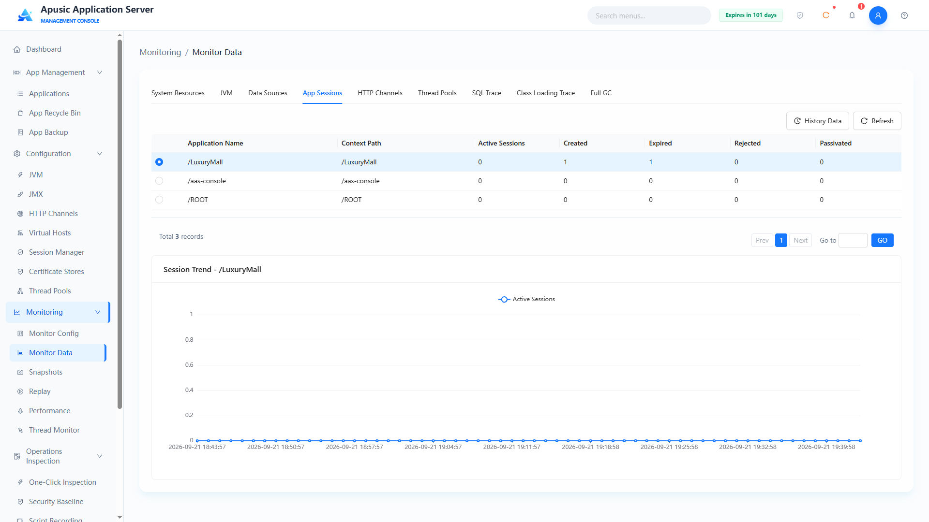Open Replay under Monitoring

click(x=40, y=391)
